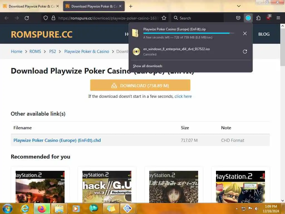Open the volume speaker tray icon
Viewport: 285px width, 214px height.
[257, 208]
